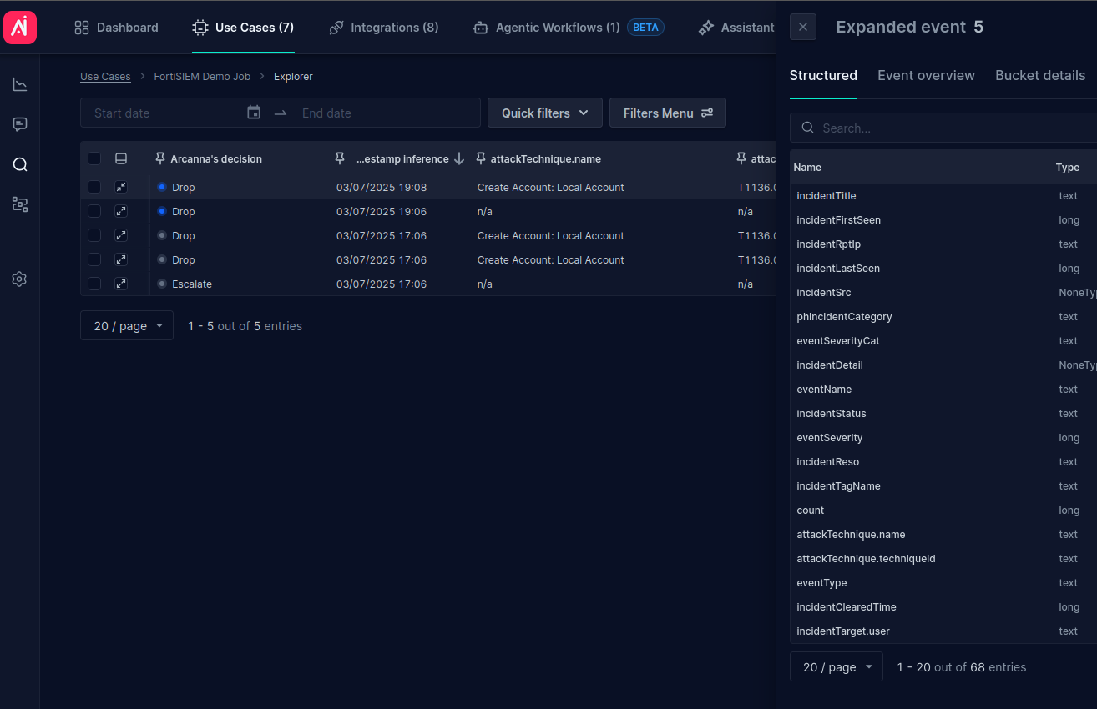Click the Arcanna logo icon
Viewport: 1097px width, 709px height.
20,28
